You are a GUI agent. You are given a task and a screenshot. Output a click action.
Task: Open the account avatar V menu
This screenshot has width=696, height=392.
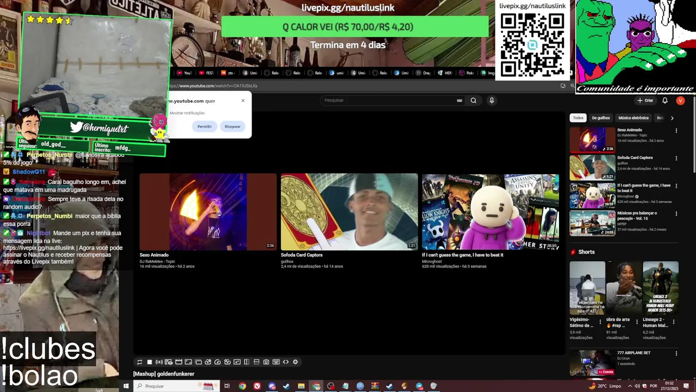680,100
